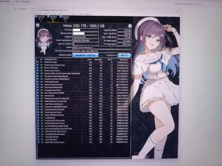Click status icon of Power-On Hours row
Image resolution: width=222 pixels, height=166 pixels.
(x=38, y=68)
